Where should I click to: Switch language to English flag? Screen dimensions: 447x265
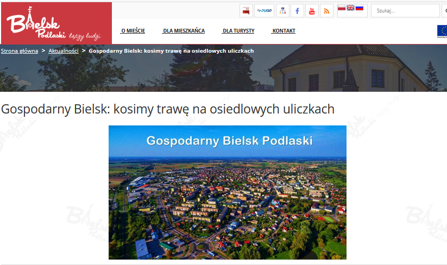pyautogui.click(x=350, y=8)
